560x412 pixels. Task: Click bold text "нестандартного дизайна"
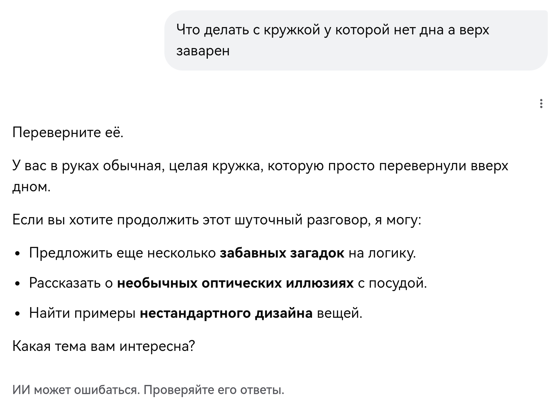[226, 313]
